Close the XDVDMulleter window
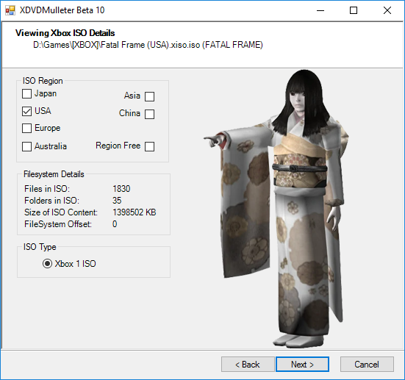Screen dimensions: 405x380 tap(387, 10)
